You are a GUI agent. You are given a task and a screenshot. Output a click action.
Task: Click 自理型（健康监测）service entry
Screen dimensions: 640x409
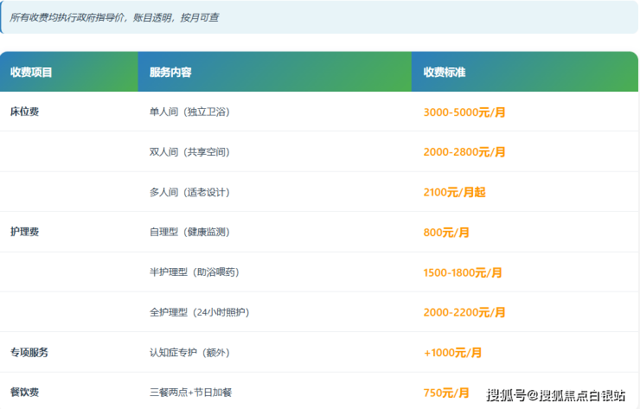click(x=189, y=232)
